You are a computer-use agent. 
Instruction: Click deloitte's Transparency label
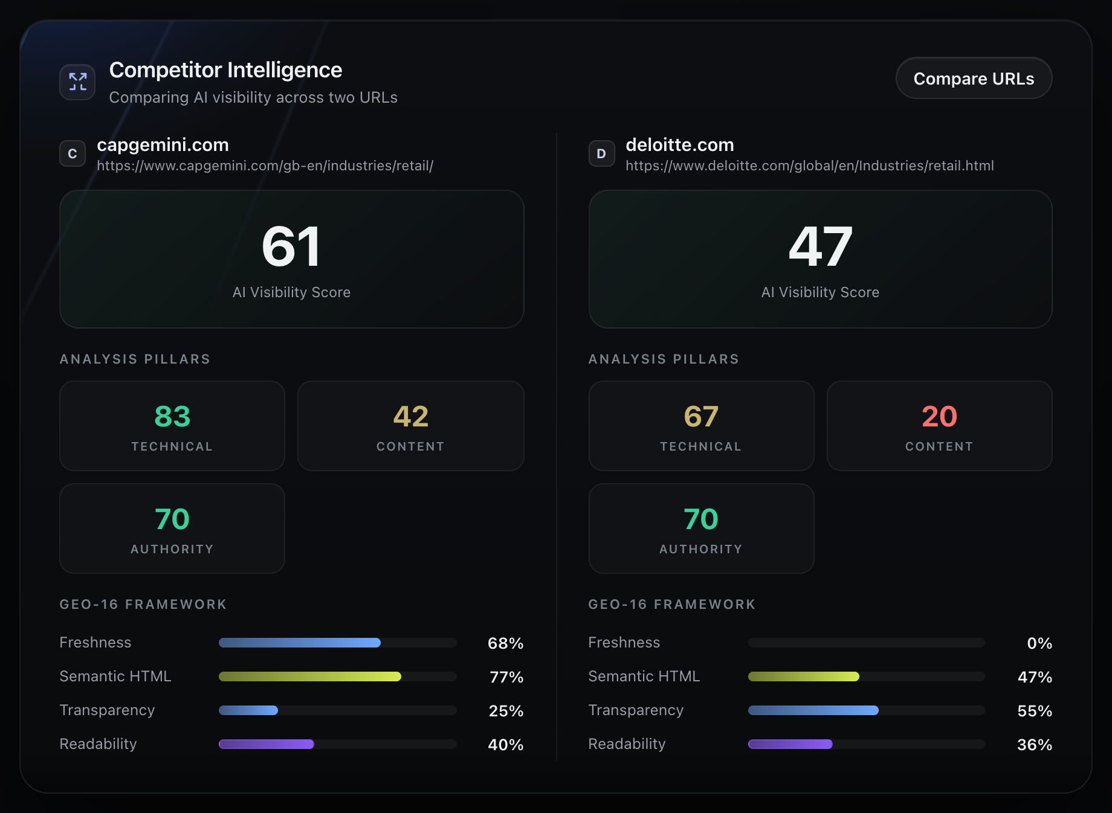636,710
